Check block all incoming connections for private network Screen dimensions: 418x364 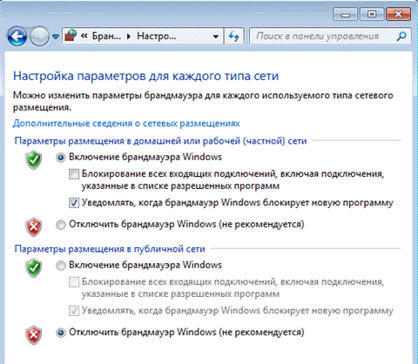(x=74, y=174)
